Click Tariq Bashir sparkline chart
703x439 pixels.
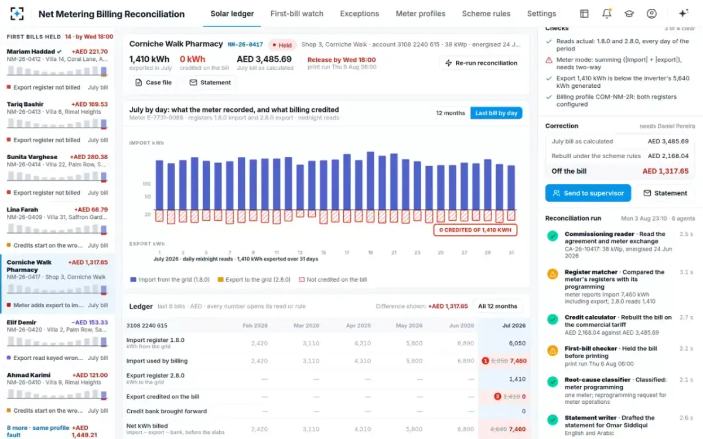[x=57, y=124]
